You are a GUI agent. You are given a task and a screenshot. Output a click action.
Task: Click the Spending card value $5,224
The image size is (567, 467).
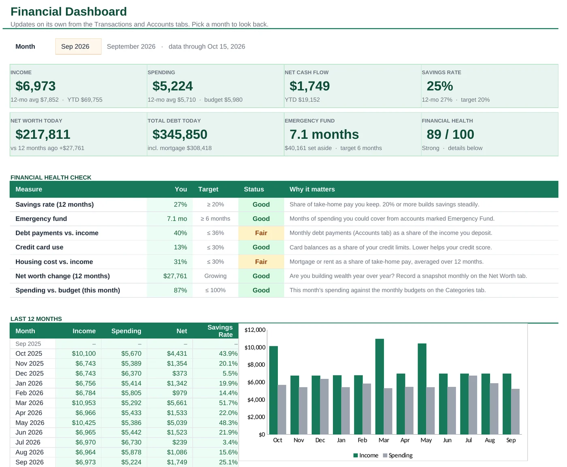pyautogui.click(x=173, y=86)
